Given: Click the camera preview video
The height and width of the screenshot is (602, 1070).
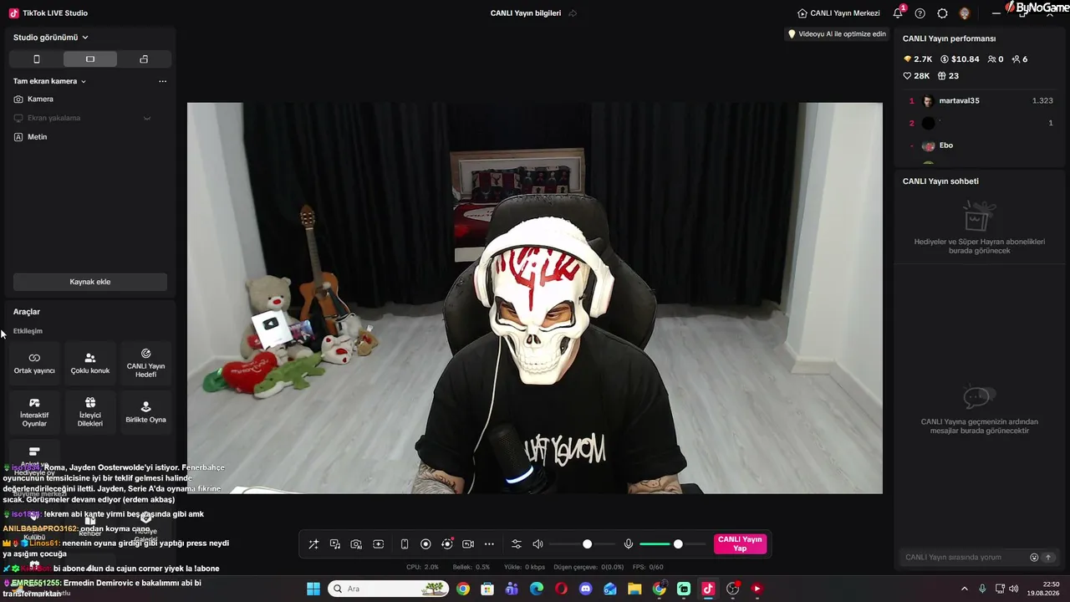Looking at the screenshot, I should pyautogui.click(x=535, y=298).
